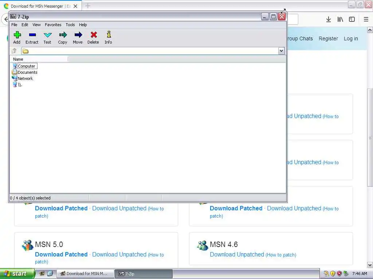This screenshot has width=373, height=279.
Task: Click the Log in link on the webpage
Action: [351, 39]
